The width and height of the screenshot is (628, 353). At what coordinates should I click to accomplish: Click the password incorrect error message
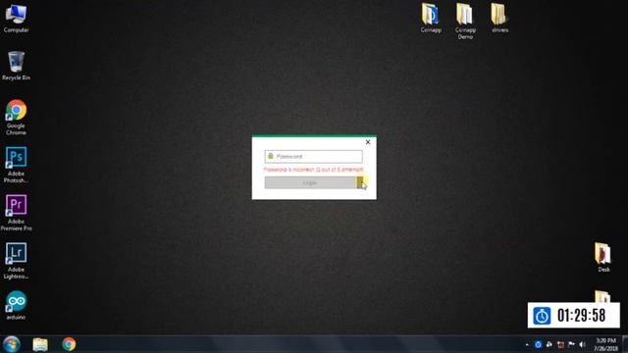(x=314, y=170)
